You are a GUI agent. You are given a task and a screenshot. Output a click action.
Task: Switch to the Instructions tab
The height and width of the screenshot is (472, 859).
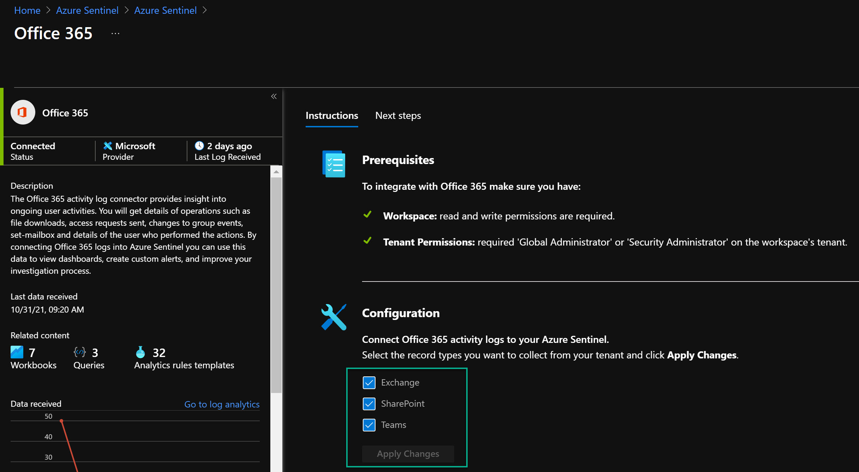(x=332, y=115)
